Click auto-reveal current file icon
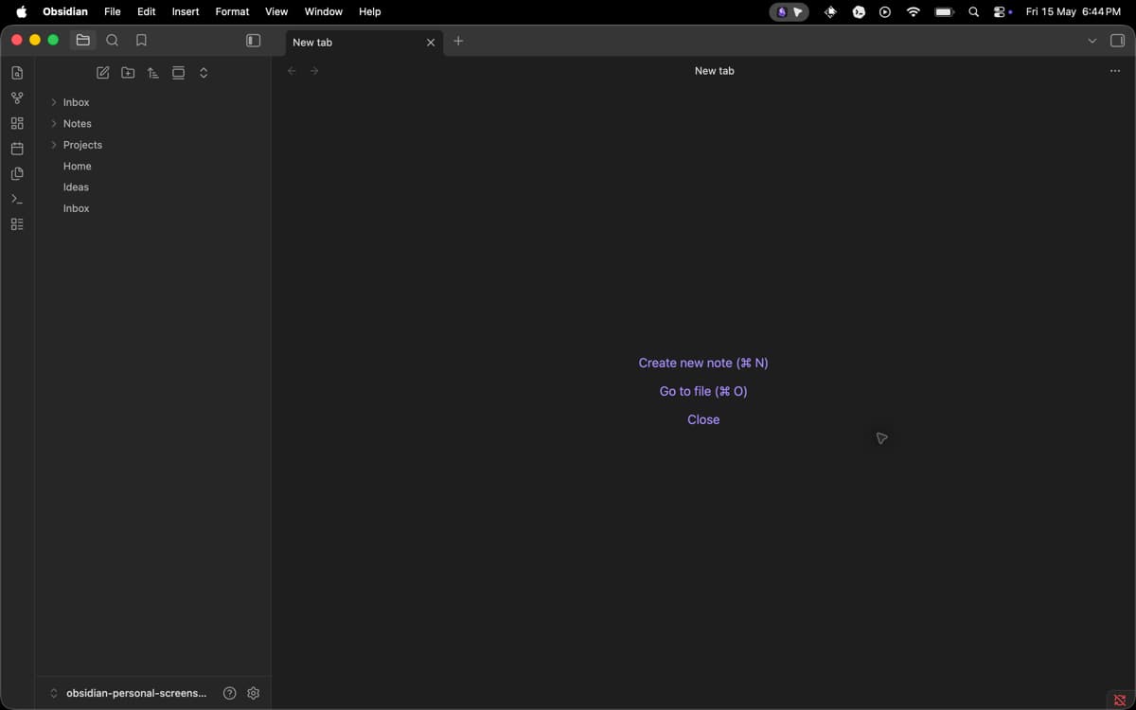 pyautogui.click(x=178, y=73)
